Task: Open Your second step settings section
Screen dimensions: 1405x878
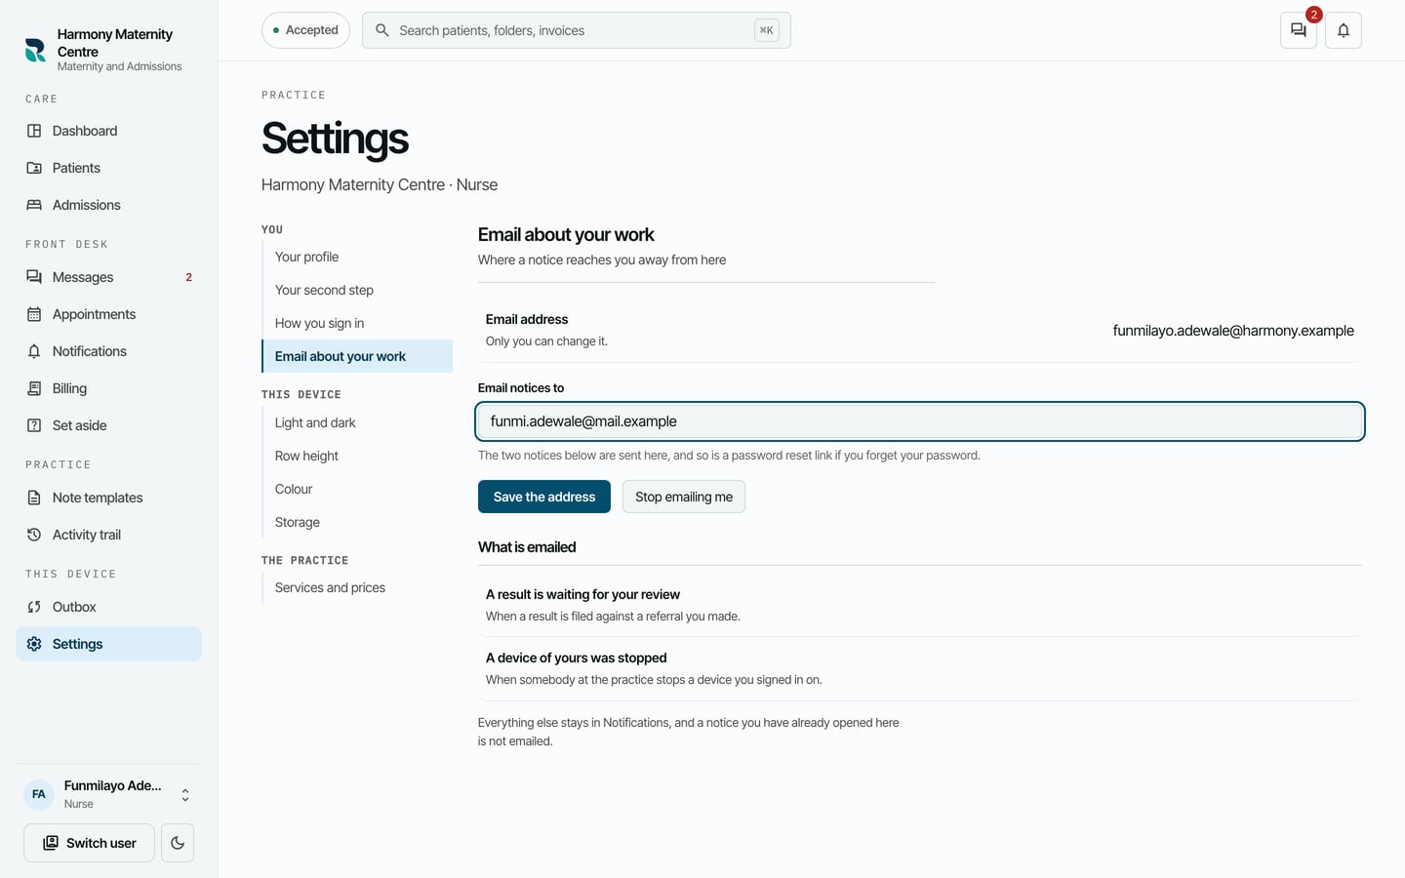Action: tap(357, 290)
